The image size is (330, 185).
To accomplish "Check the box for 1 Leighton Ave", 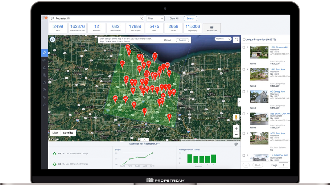I will [244, 155].
